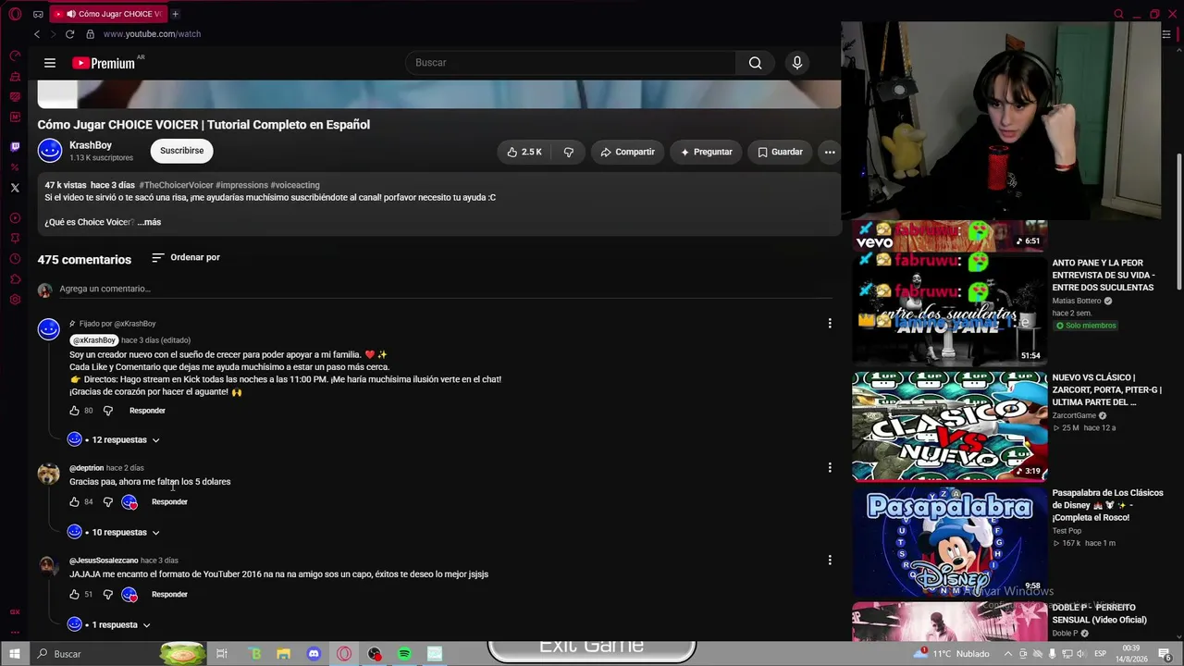
Task: Open the YouTube hamburger guide menu
Action: coord(50,63)
